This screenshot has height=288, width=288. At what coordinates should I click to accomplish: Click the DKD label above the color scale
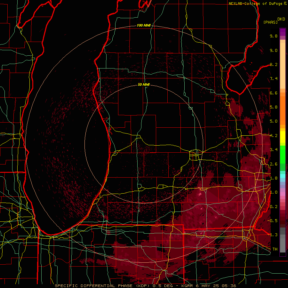click(281, 19)
